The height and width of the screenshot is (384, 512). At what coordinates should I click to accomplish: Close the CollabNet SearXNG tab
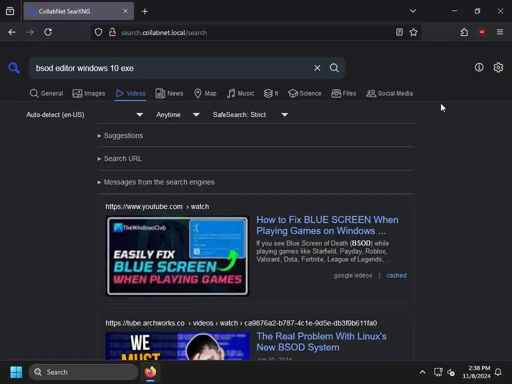tap(125, 11)
